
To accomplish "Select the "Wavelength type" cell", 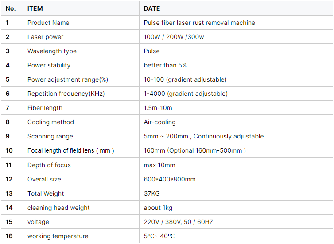I will tap(52, 51).
